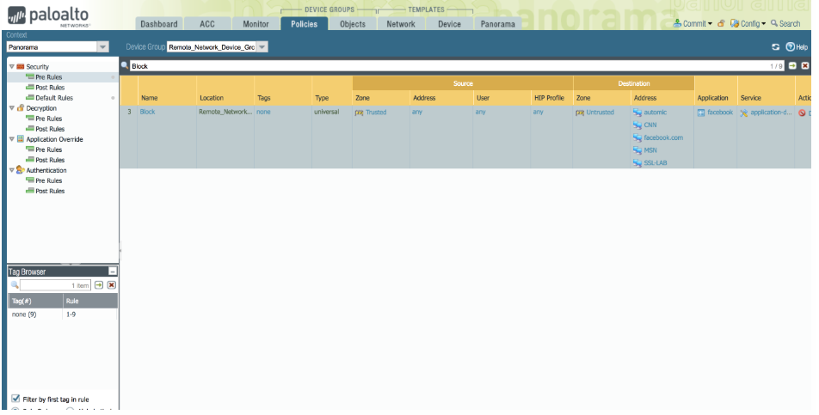Click the rule filter field containing Block
The height and width of the screenshot is (415, 819).
457,66
